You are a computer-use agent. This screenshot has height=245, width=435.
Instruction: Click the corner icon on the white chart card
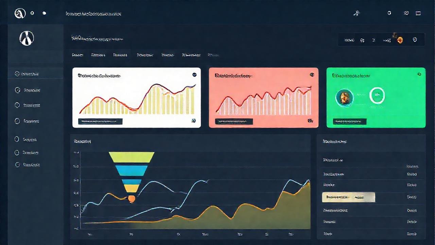point(194,75)
